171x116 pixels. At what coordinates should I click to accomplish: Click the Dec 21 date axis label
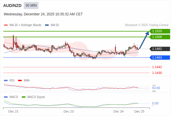[13, 111]
